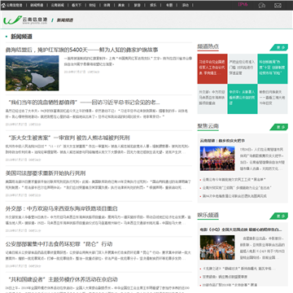Image resolution: width=293 pixels, height=293 pixels.
Task: Open sidebar headline 电影《小Q》全国大范围点映
Action: (241, 230)
